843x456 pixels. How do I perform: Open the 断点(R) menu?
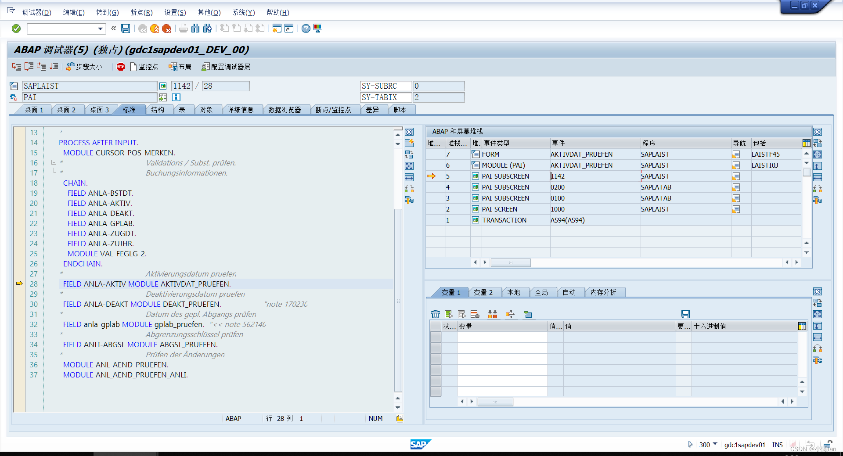point(141,12)
